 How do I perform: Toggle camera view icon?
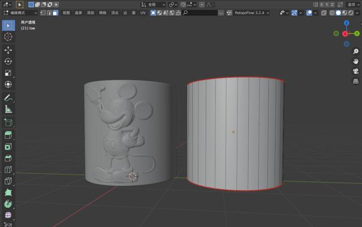point(356,71)
